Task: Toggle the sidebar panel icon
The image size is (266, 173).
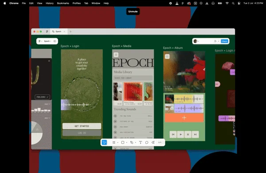Action: click(x=55, y=41)
